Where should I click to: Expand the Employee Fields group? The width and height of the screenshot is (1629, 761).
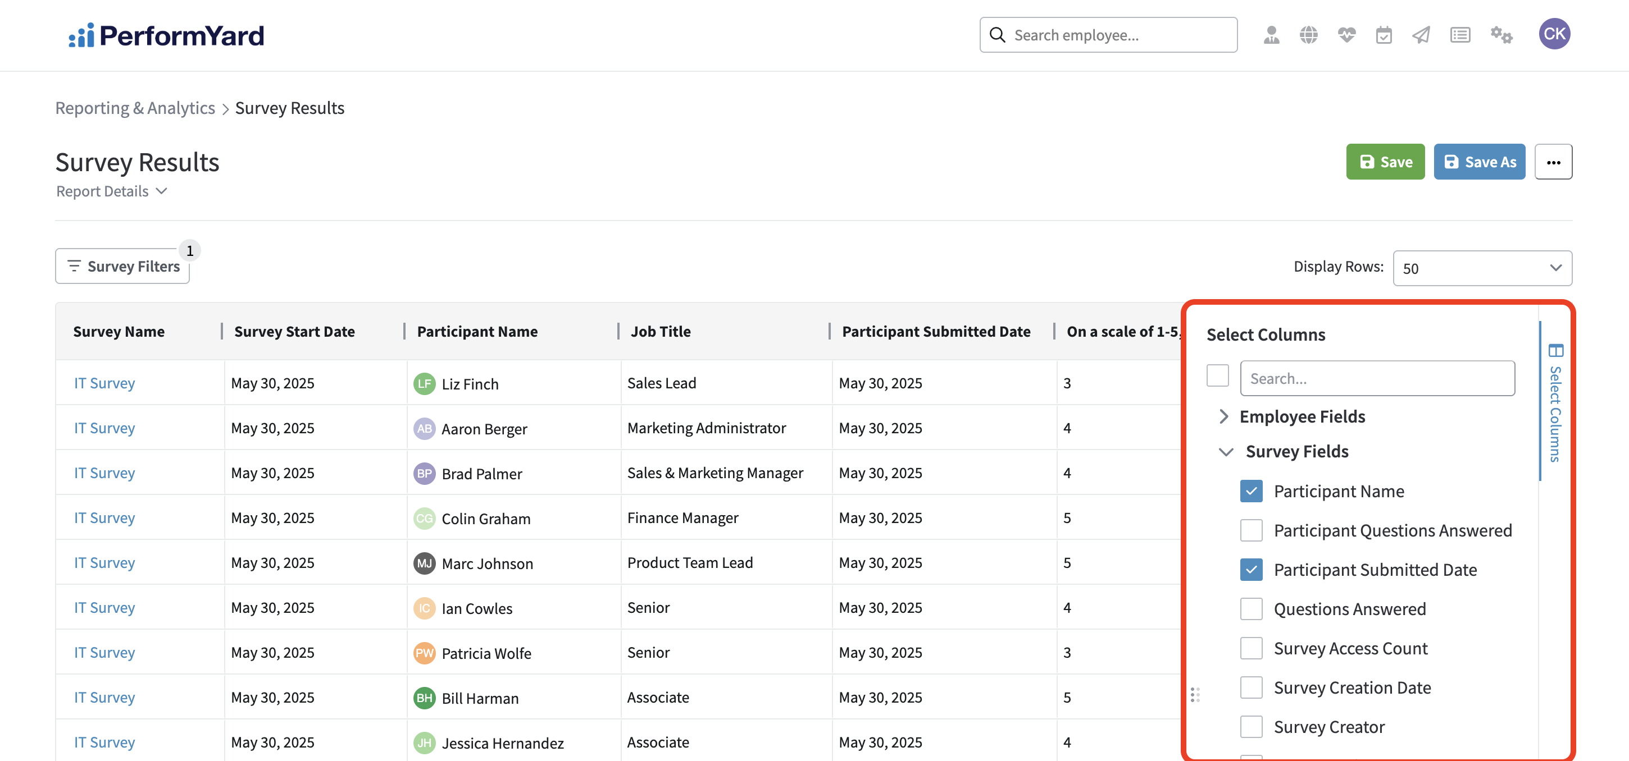[x=1223, y=417]
